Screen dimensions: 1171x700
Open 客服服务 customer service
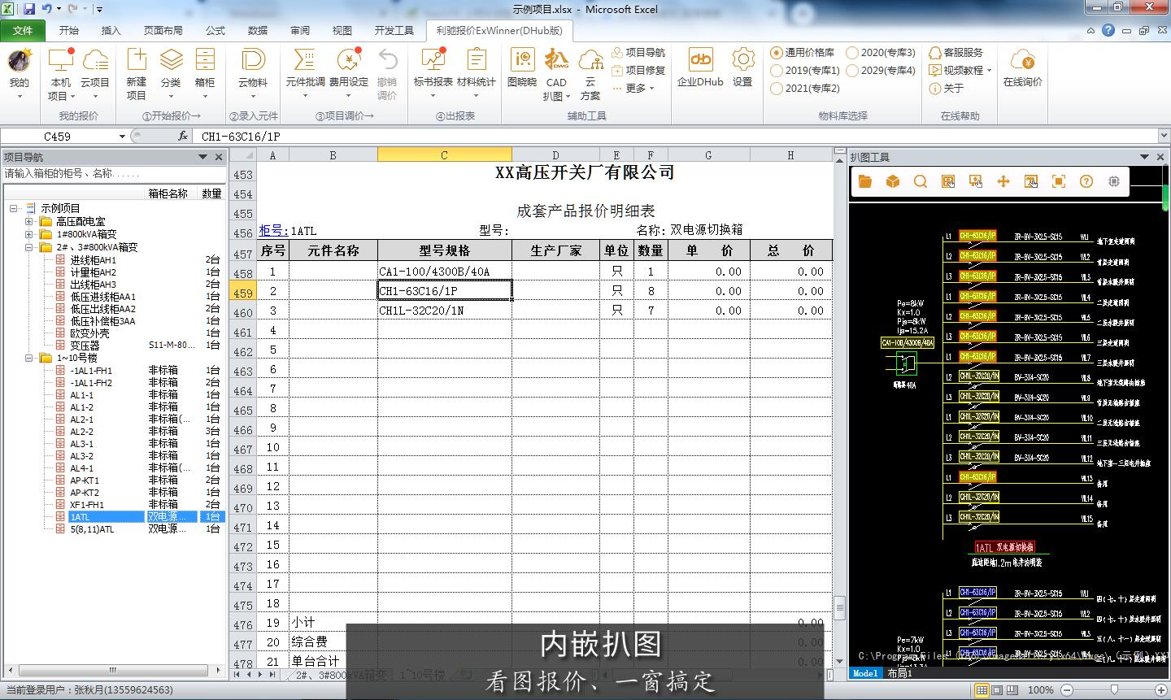(956, 52)
